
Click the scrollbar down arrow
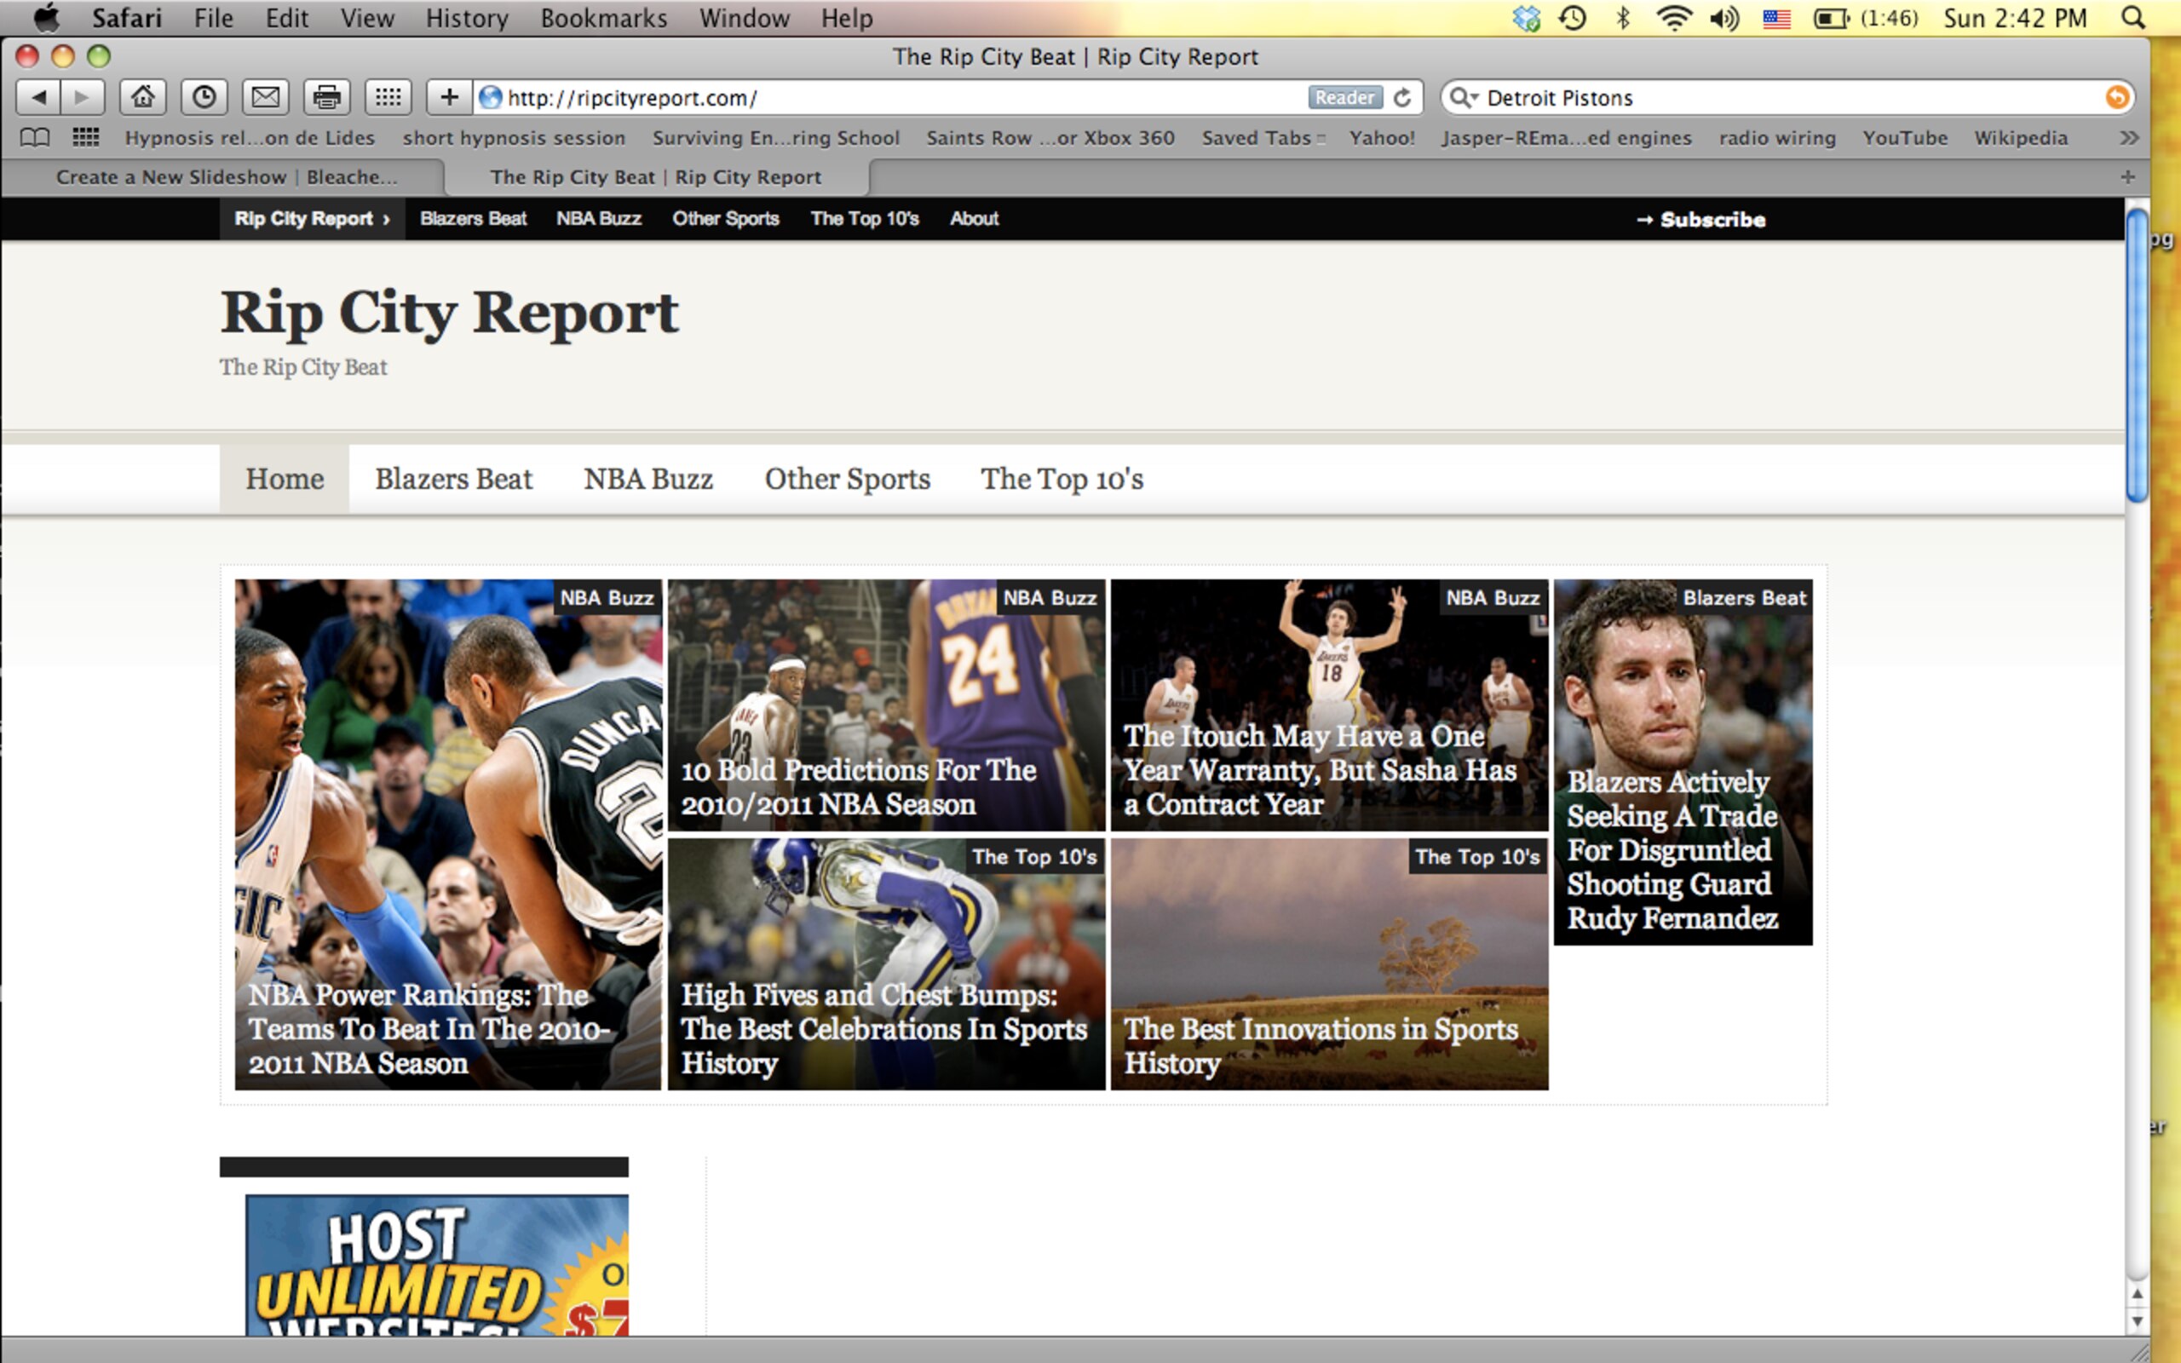click(x=2136, y=1321)
